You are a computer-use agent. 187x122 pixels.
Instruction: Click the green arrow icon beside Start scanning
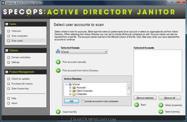point(161,112)
